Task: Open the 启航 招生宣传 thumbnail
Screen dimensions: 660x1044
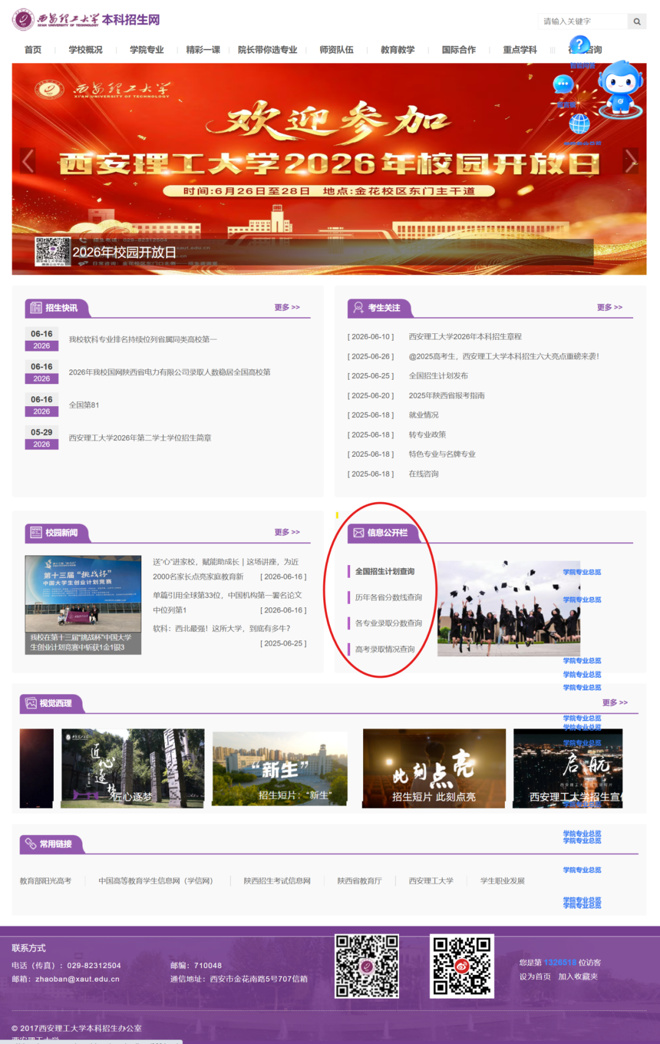Action: [568, 768]
